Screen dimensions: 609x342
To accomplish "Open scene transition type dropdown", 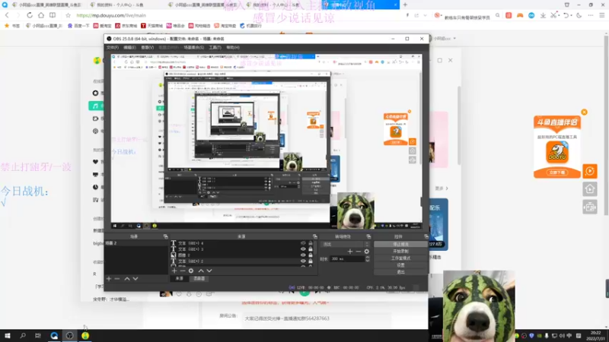I will tap(345, 244).
